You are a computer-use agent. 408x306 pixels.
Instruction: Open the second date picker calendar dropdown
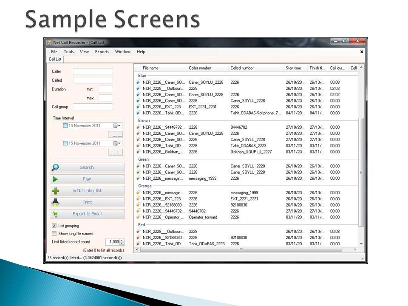117,143
